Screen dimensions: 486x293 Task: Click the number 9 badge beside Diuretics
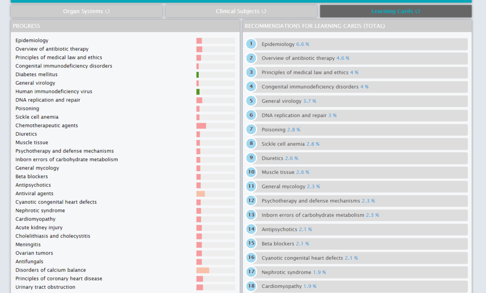(x=251, y=158)
